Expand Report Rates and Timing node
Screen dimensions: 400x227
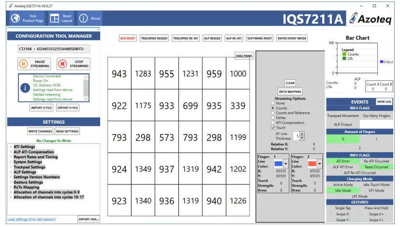tap(11, 157)
